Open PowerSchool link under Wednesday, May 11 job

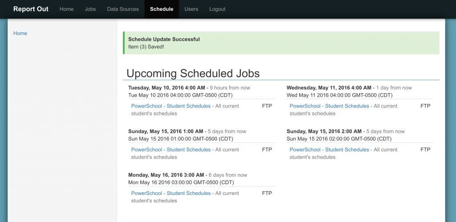[329, 106]
